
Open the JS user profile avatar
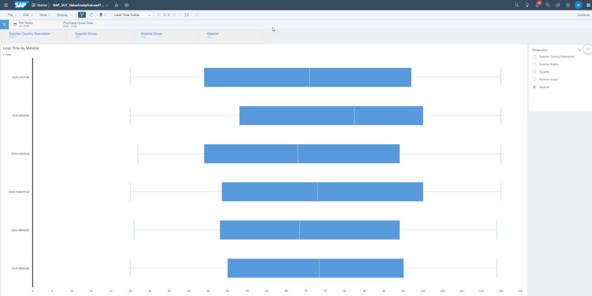click(x=578, y=5)
